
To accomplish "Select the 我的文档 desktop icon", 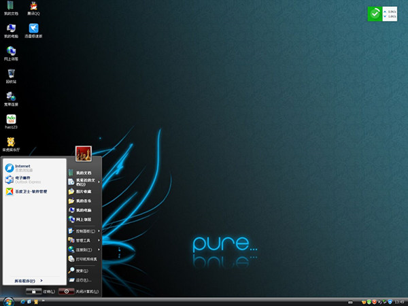I will pyautogui.click(x=11, y=7).
